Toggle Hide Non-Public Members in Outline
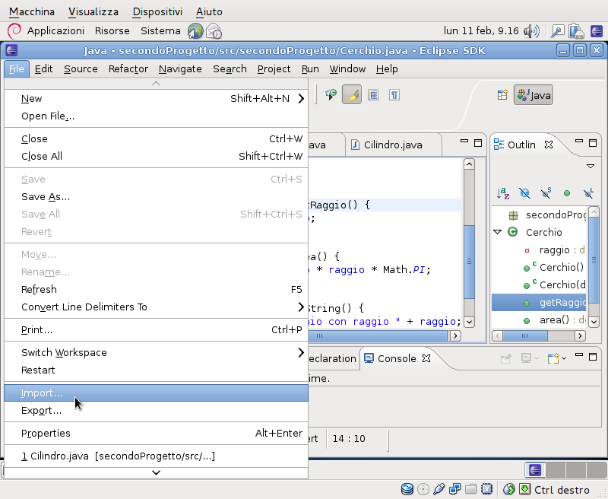Viewport: 608px width, 499px height. click(567, 193)
